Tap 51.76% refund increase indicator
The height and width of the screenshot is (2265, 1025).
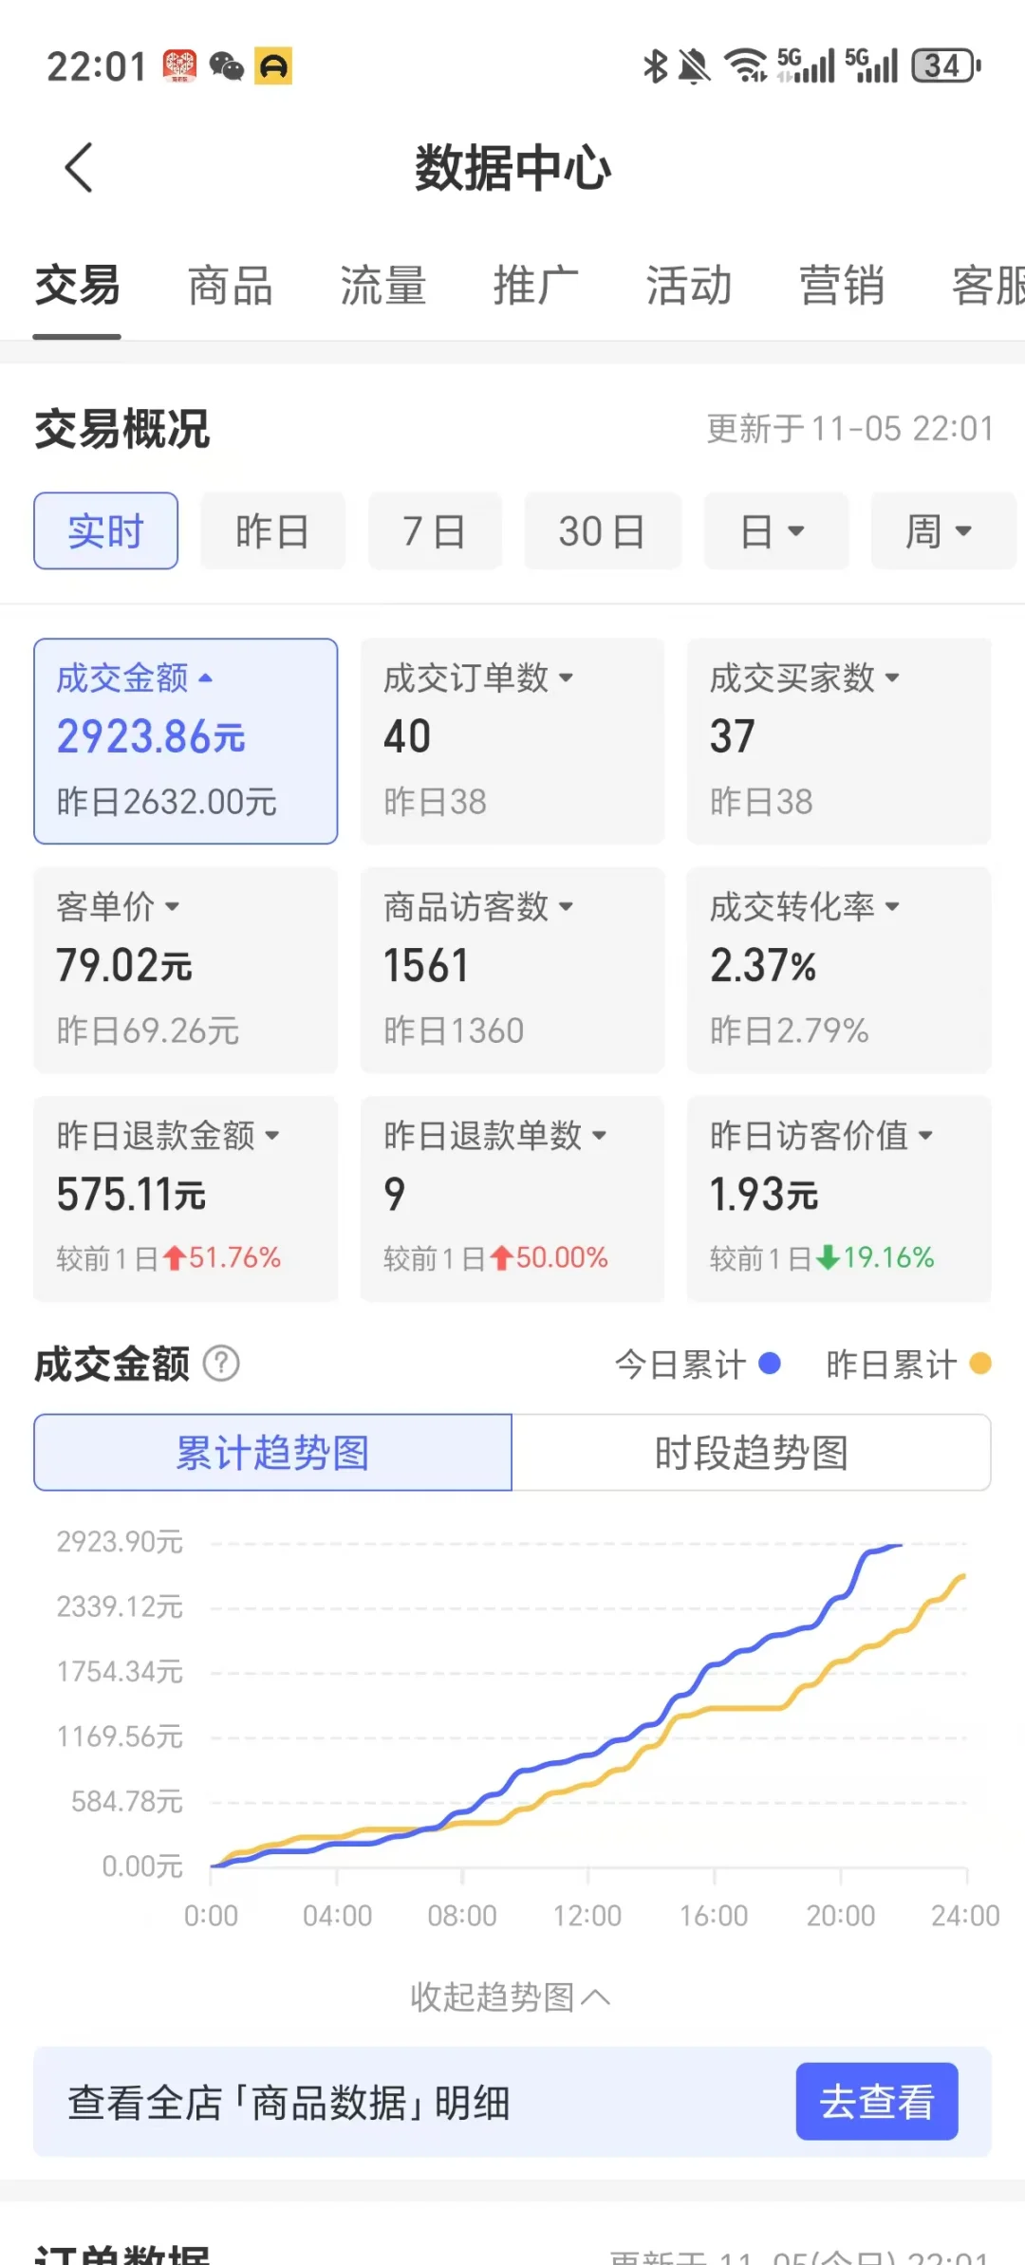[x=223, y=1257]
